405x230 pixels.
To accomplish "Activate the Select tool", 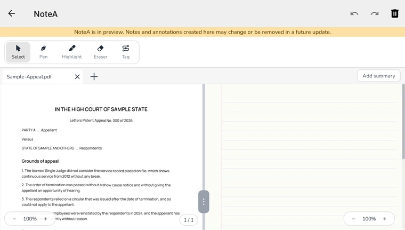I will point(18,52).
